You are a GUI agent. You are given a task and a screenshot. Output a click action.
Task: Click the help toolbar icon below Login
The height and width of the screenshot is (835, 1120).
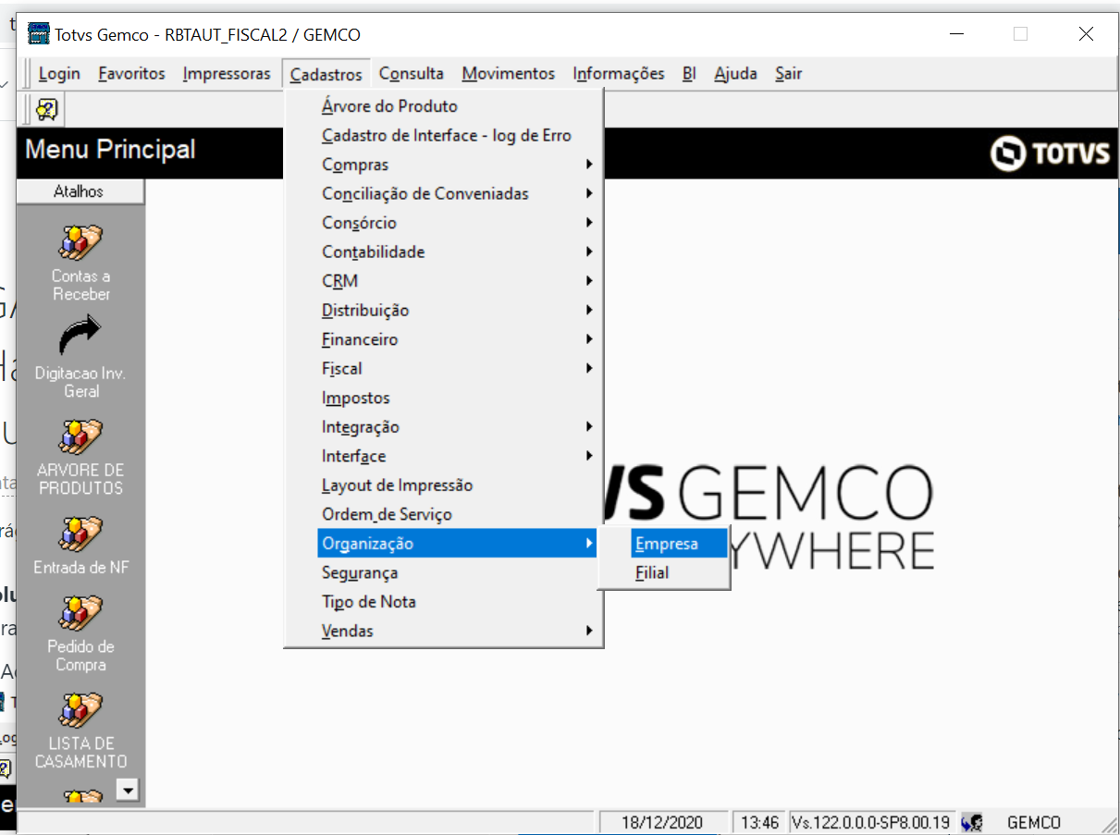coord(47,110)
